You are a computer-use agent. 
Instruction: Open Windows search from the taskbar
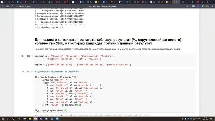coord(8,119)
